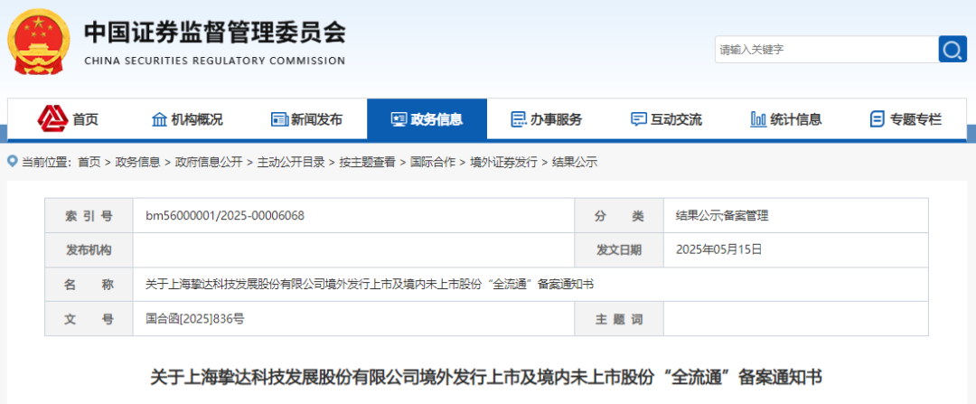Open the 统计信息 navigation tab
Screen dimensions: 976x404
pos(786,119)
